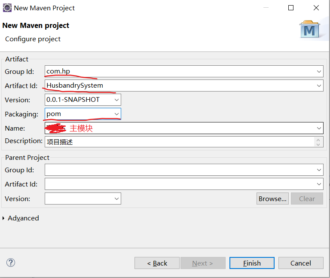Expand the Advanced section

[3, 218]
